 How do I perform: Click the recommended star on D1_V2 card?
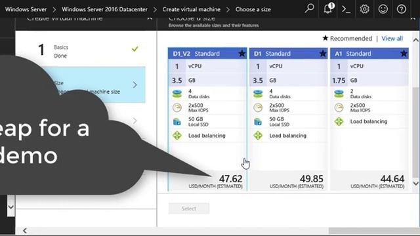click(x=242, y=54)
